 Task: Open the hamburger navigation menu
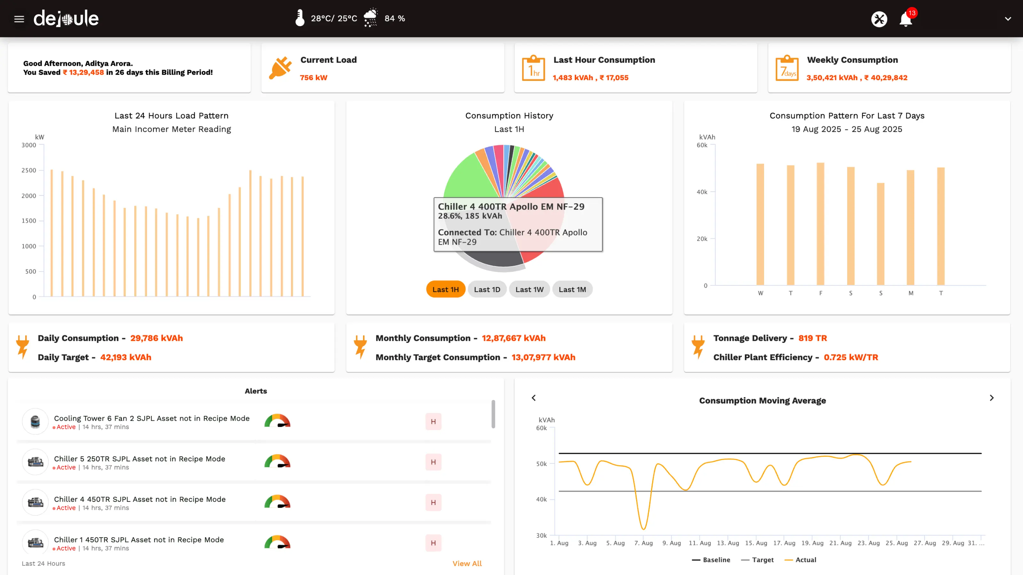click(19, 19)
